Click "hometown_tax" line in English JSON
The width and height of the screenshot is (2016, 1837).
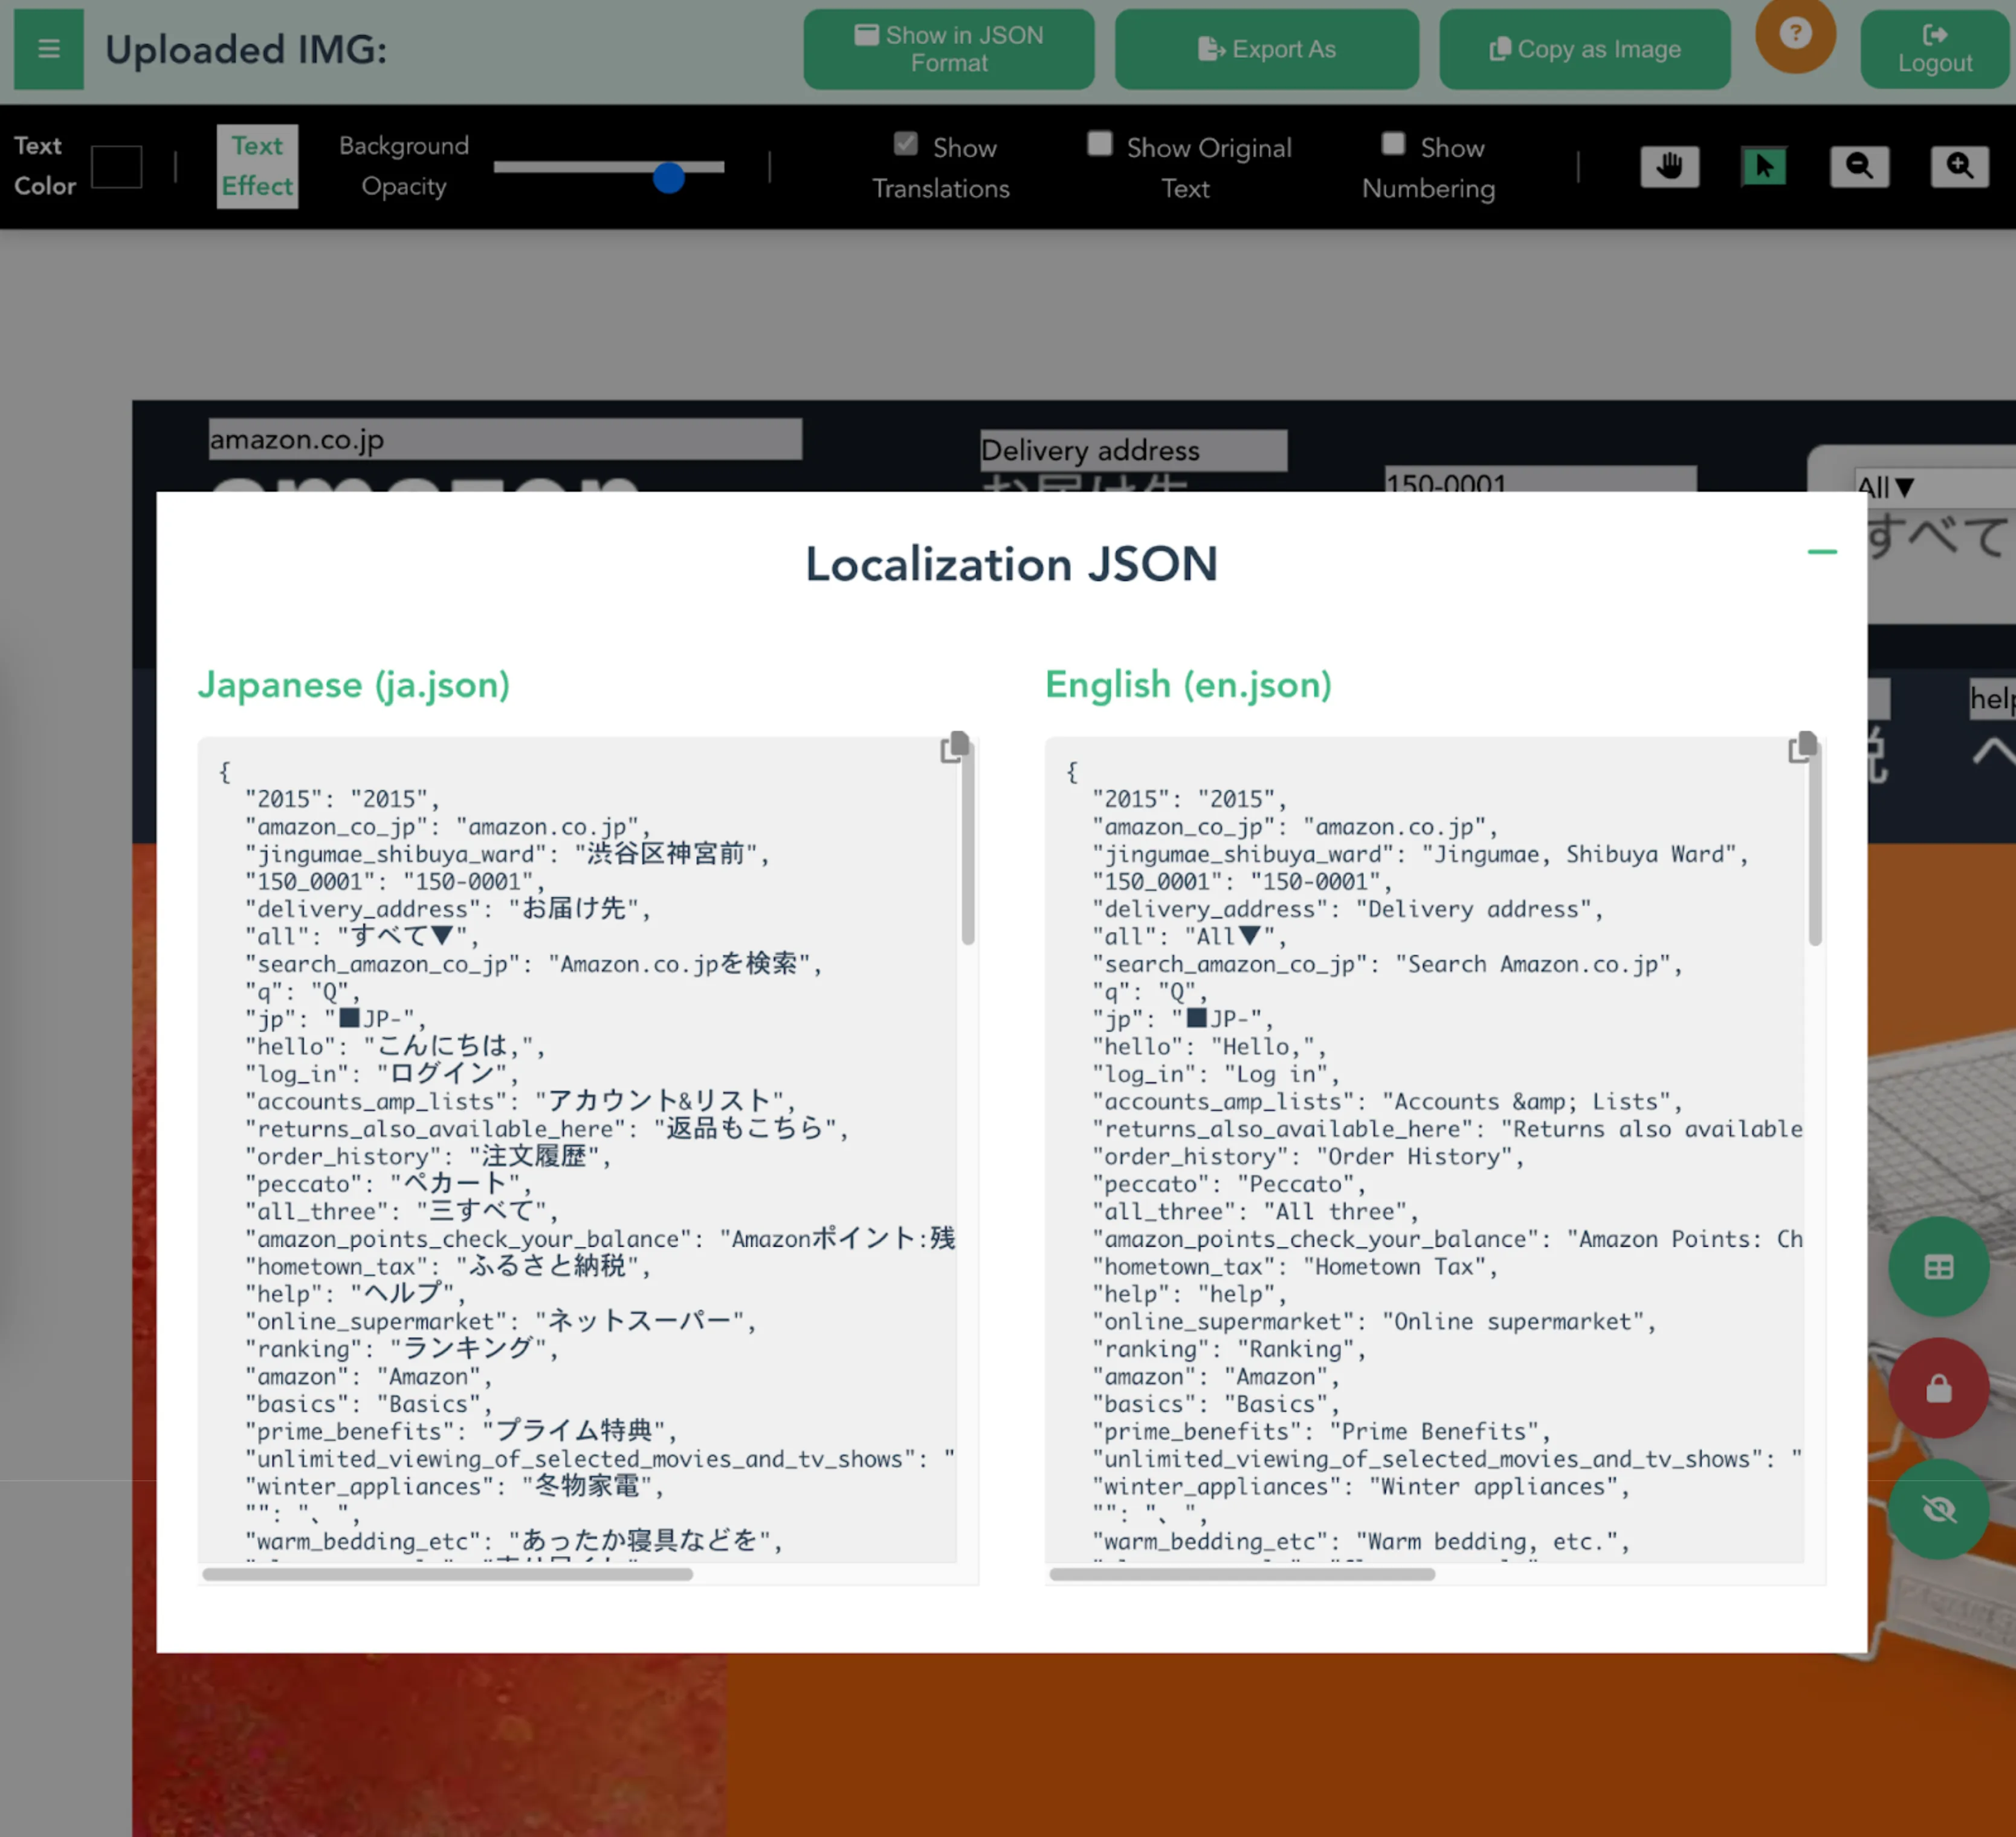1295,1267
